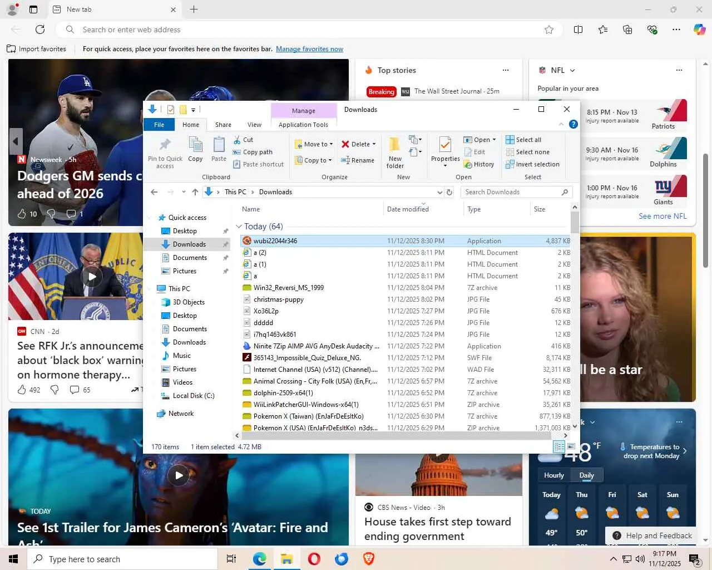
Task: Show recent locations dropdown in Explorer
Action: click(183, 192)
